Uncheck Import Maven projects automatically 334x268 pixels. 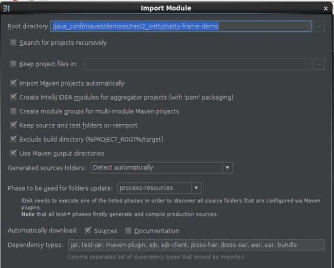pyautogui.click(x=13, y=83)
